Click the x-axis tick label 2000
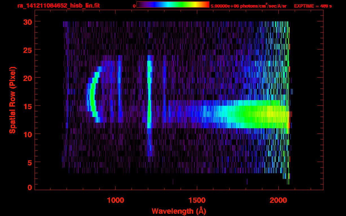The image size is (346, 216). (278, 200)
